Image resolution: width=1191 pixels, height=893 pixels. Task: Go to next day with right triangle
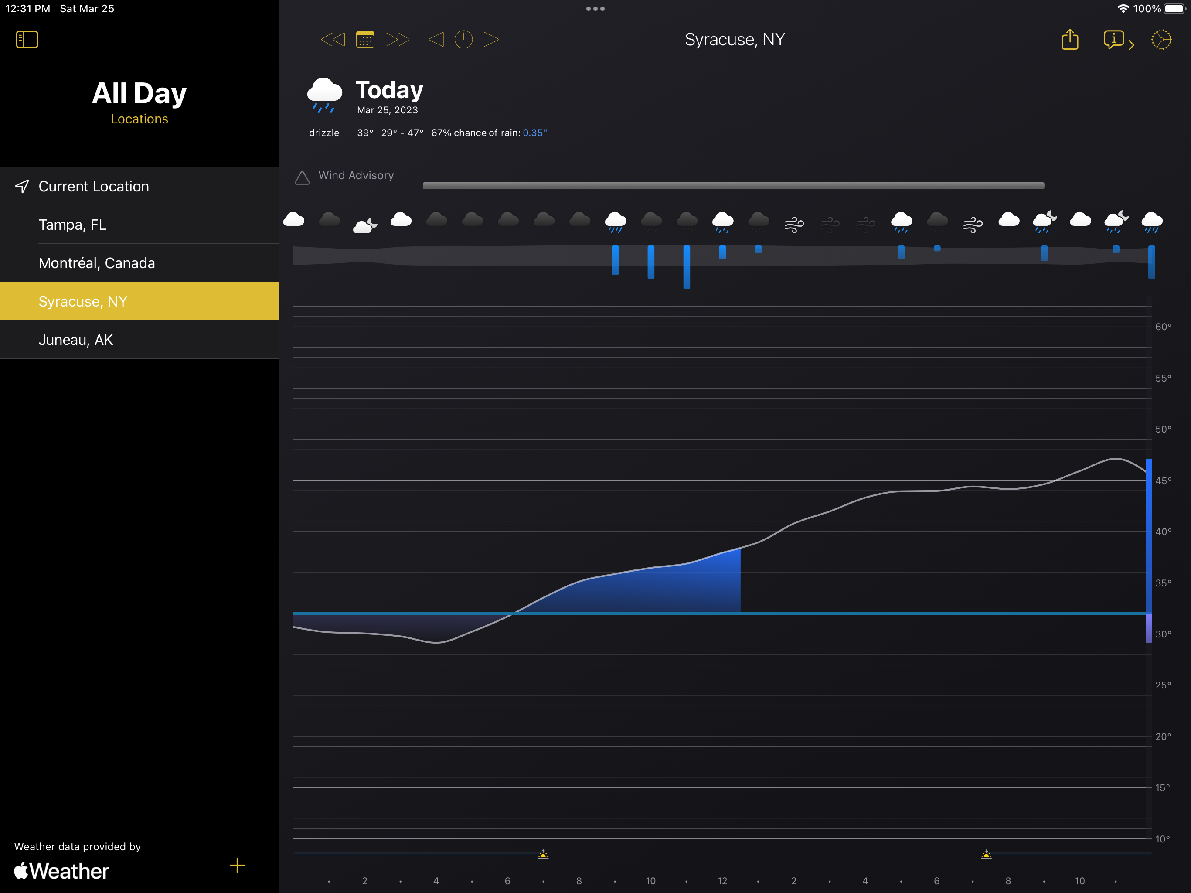pyautogui.click(x=491, y=39)
